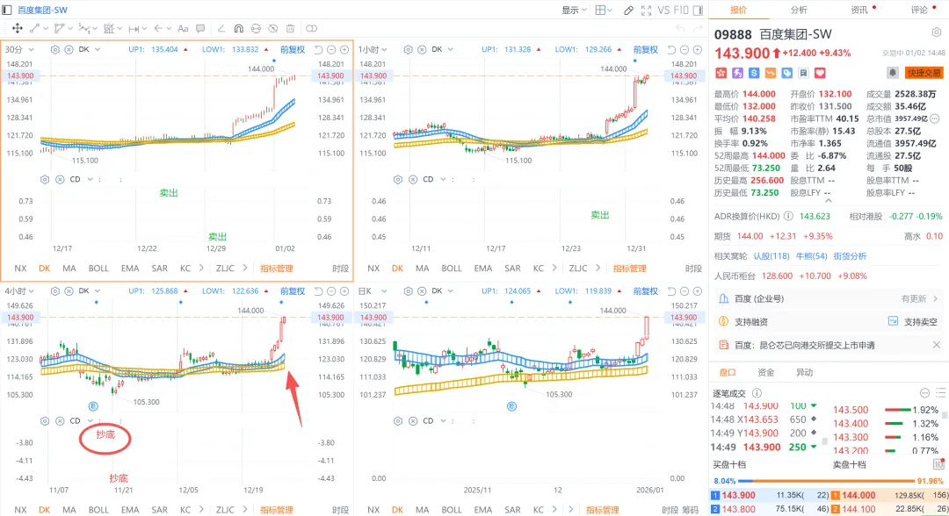Open 街货分析 link
Viewport: 949px width, 516px height.
850,256
